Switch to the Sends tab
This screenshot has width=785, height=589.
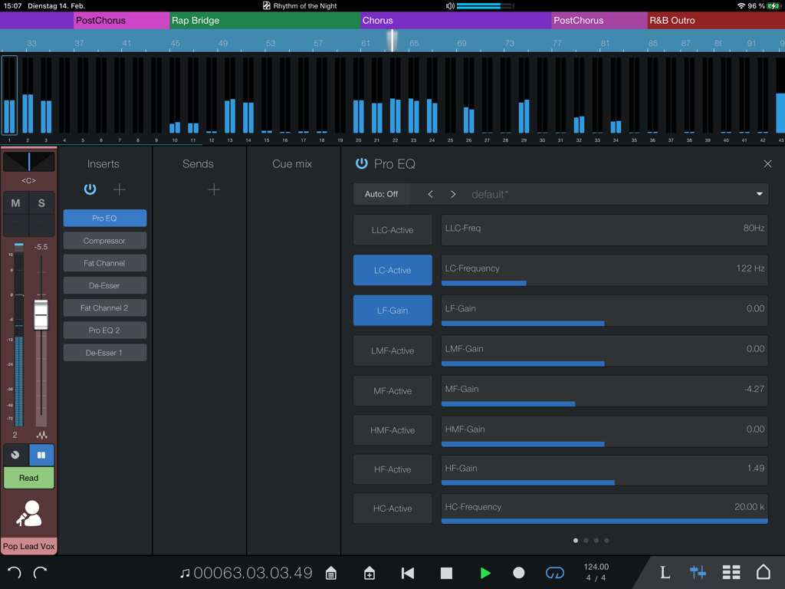point(199,163)
